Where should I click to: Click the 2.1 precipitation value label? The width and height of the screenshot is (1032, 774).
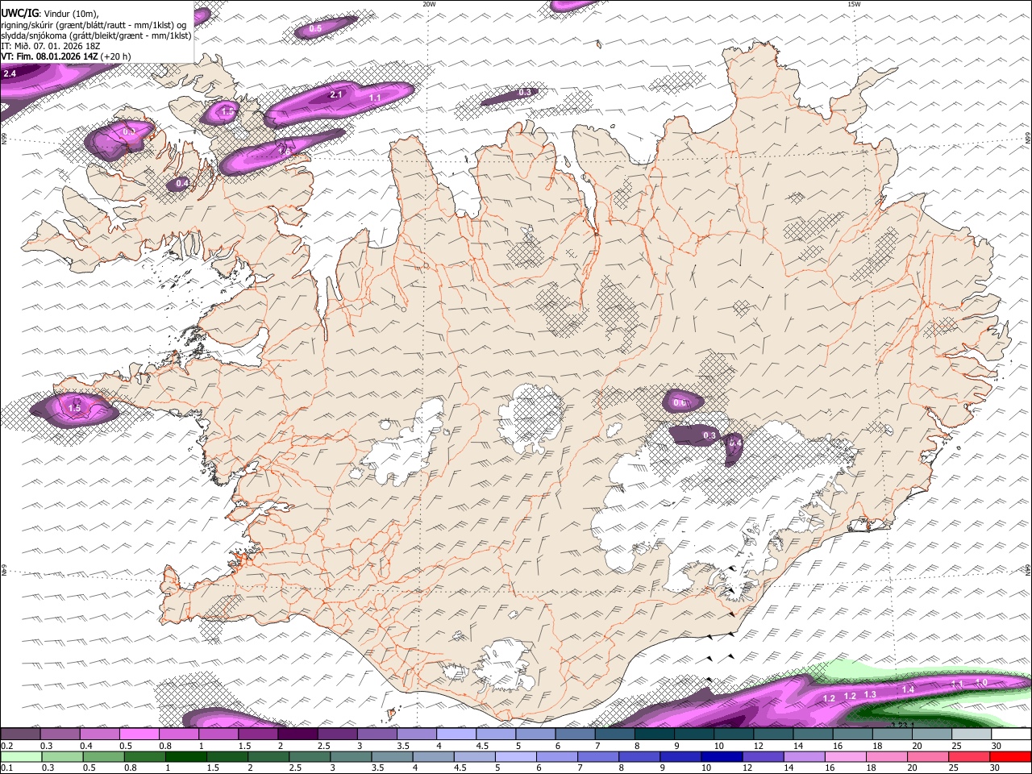click(x=336, y=94)
